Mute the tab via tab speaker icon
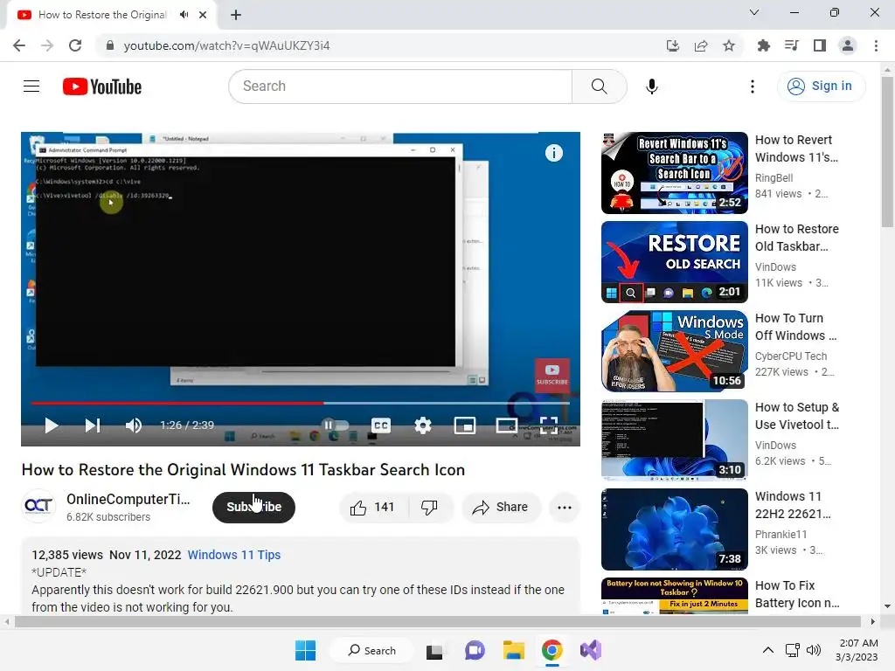The image size is (895, 671). click(x=184, y=15)
